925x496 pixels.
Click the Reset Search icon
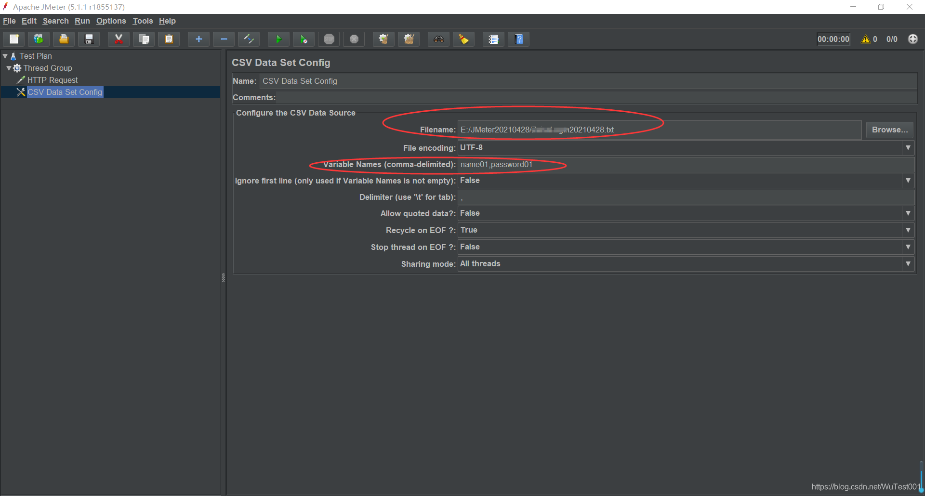coord(463,39)
